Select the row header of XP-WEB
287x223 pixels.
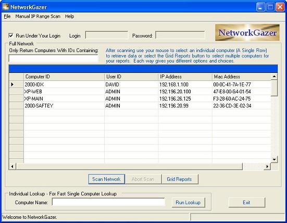16,92
